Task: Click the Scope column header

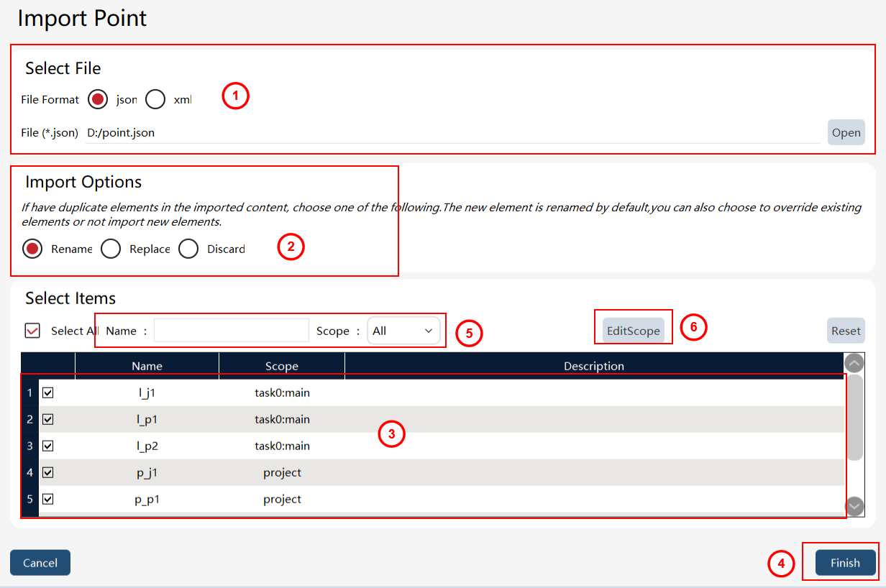Action: point(282,366)
